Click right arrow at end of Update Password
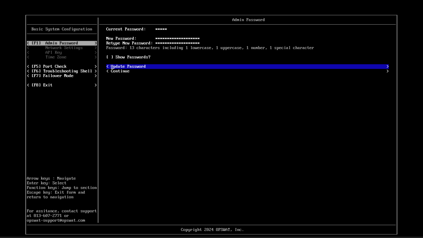This screenshot has width=423, height=238. point(387,67)
